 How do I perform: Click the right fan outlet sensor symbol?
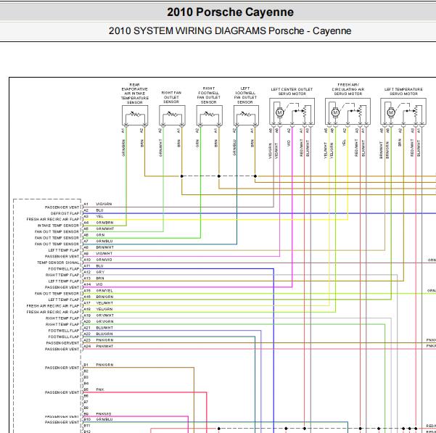(x=172, y=115)
